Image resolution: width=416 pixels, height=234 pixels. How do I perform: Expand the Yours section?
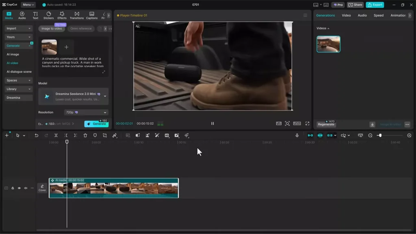pyautogui.click(x=18, y=37)
